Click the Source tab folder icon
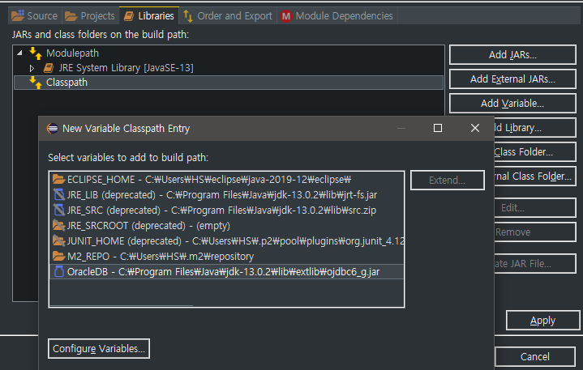 click(18, 15)
